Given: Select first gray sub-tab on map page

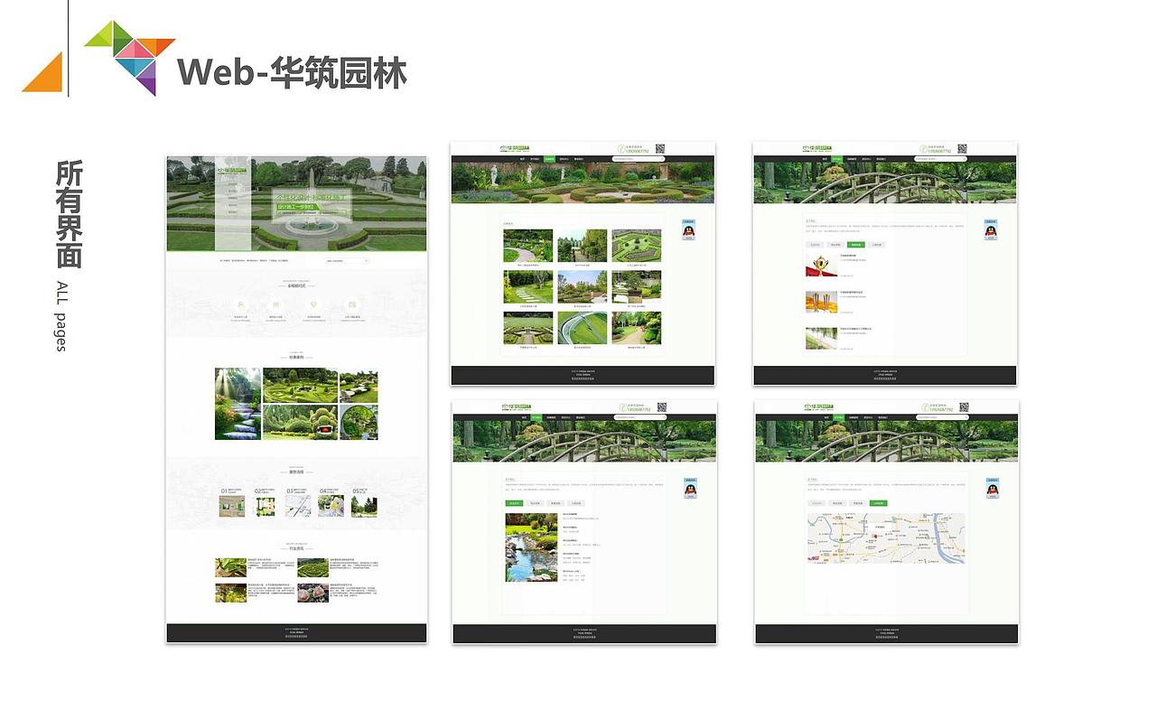Looking at the screenshot, I should click(816, 503).
